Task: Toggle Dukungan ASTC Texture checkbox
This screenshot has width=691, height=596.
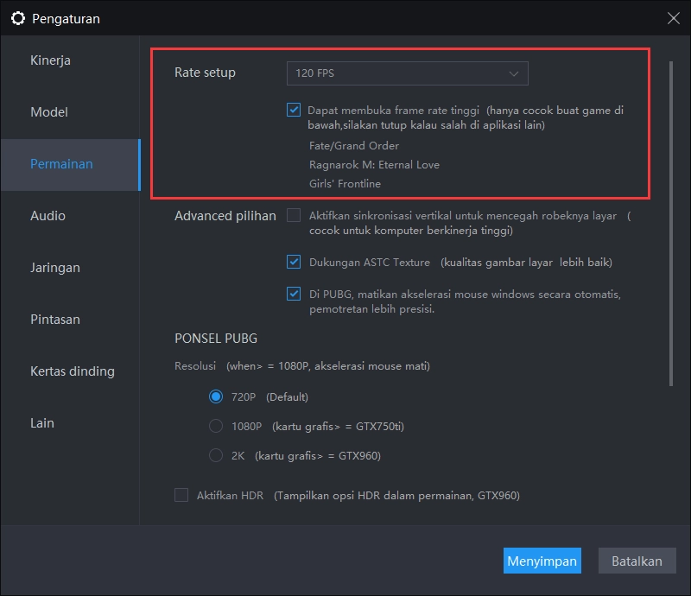Action: (294, 262)
